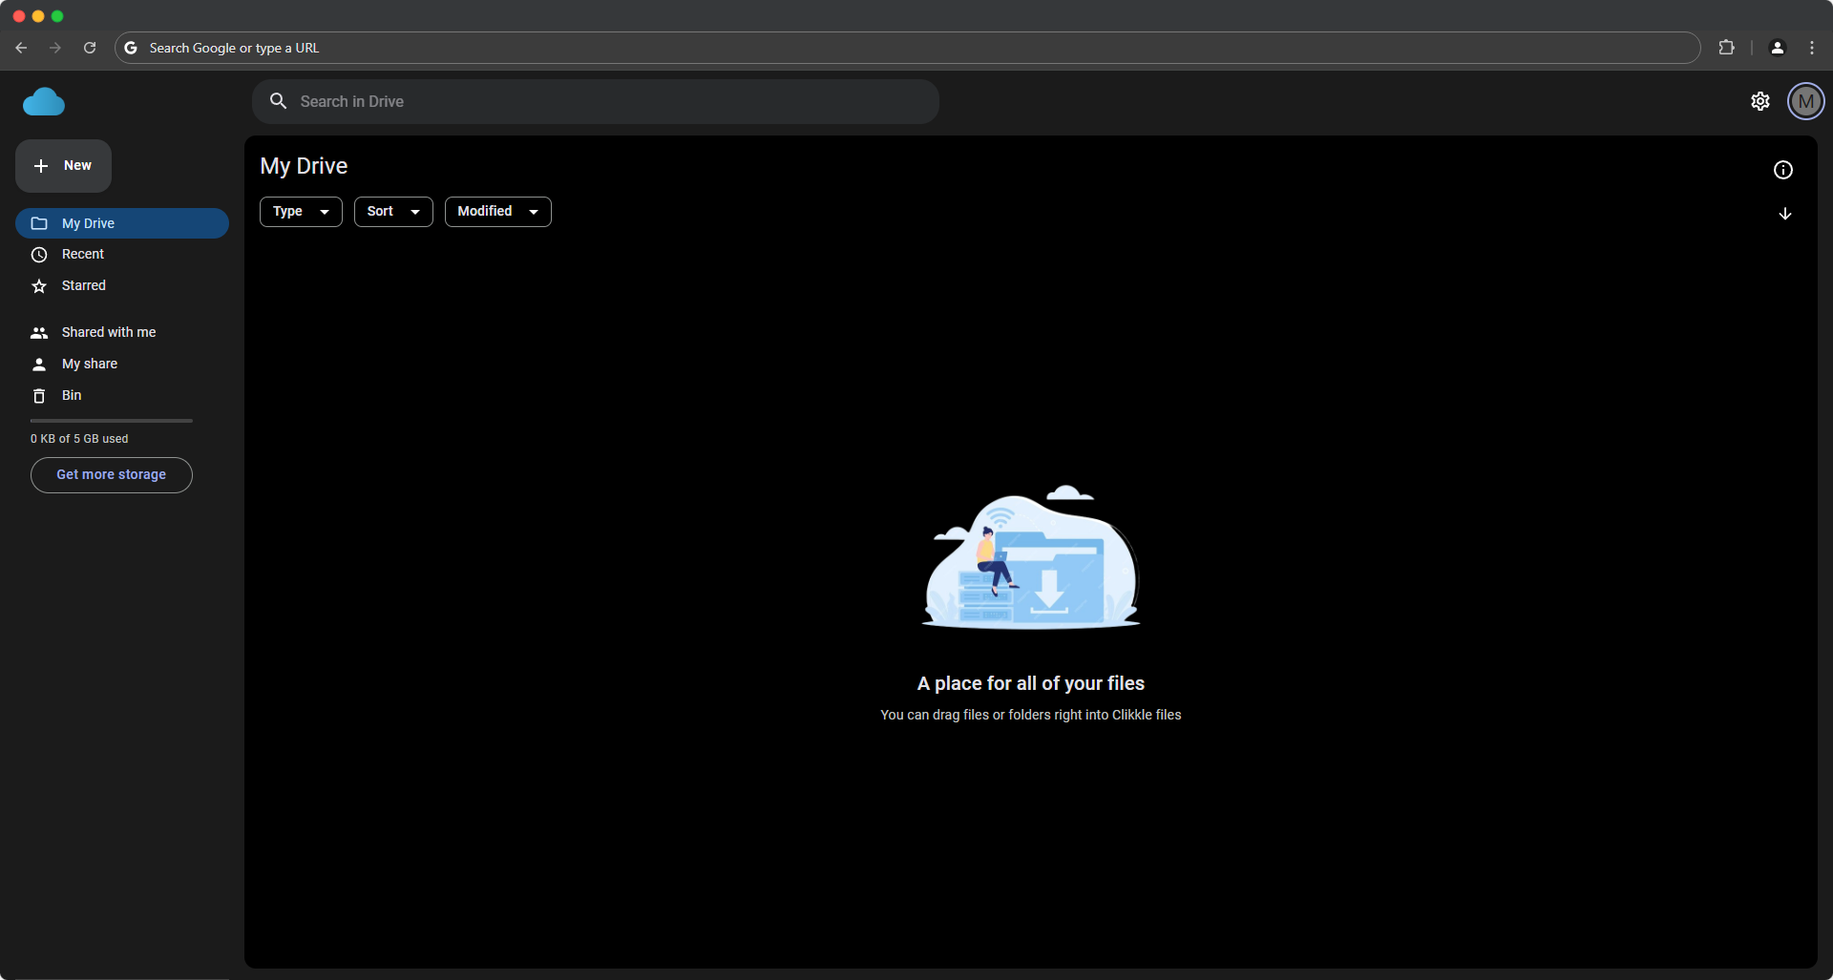Expand the Type filter dropdown
Screen dimensions: 1833x980
click(301, 212)
